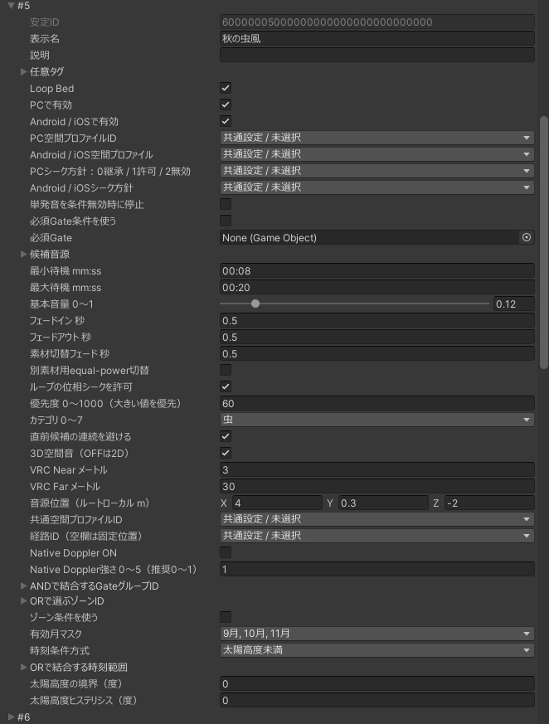
Task: Enable 別素材用equal-power切替 checkbox
Action: [226, 370]
